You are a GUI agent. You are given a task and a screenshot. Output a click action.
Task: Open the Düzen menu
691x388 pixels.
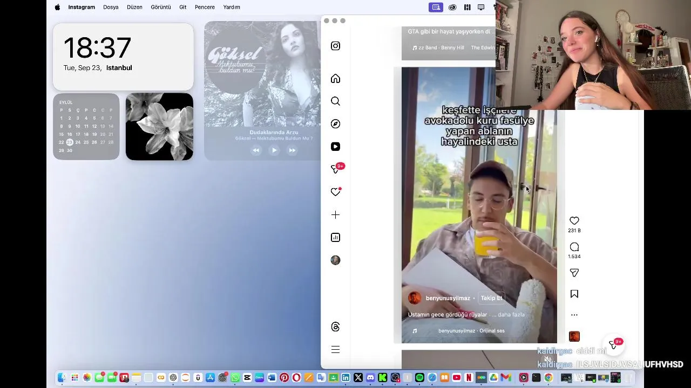pos(134,7)
